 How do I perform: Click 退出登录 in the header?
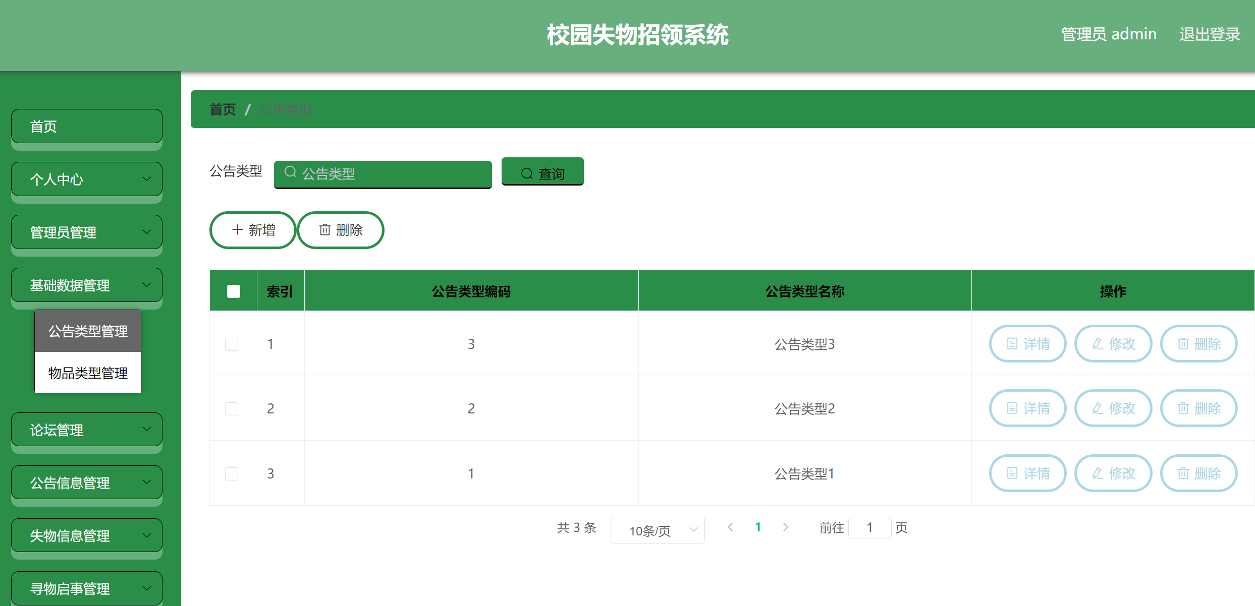[1210, 34]
